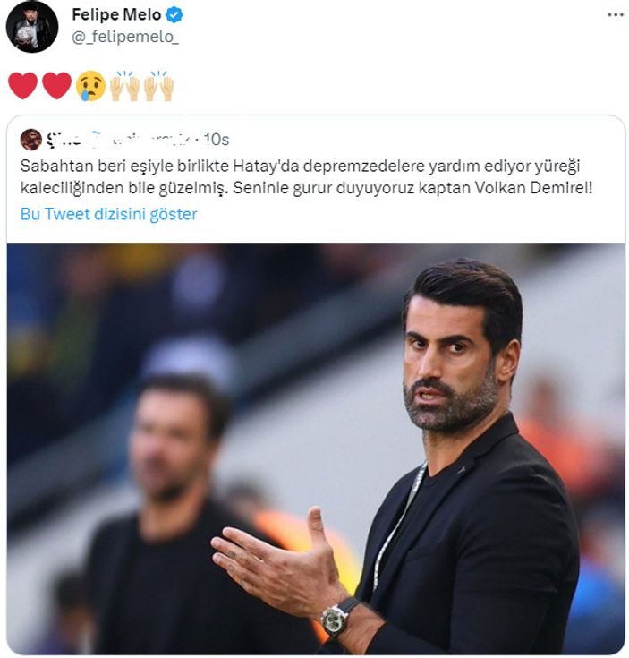Click the second red heart emoji
The width and height of the screenshot is (629, 658).
pos(57,86)
